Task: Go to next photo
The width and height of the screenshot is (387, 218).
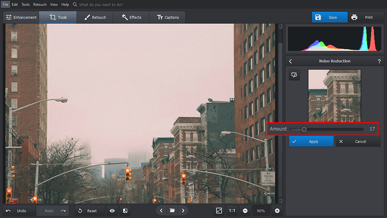Action: [183, 211]
